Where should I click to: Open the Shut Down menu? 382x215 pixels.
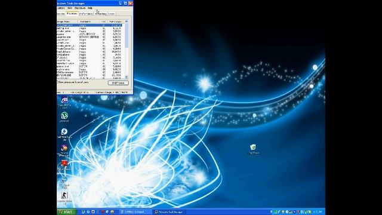pyautogui.click(x=79, y=8)
